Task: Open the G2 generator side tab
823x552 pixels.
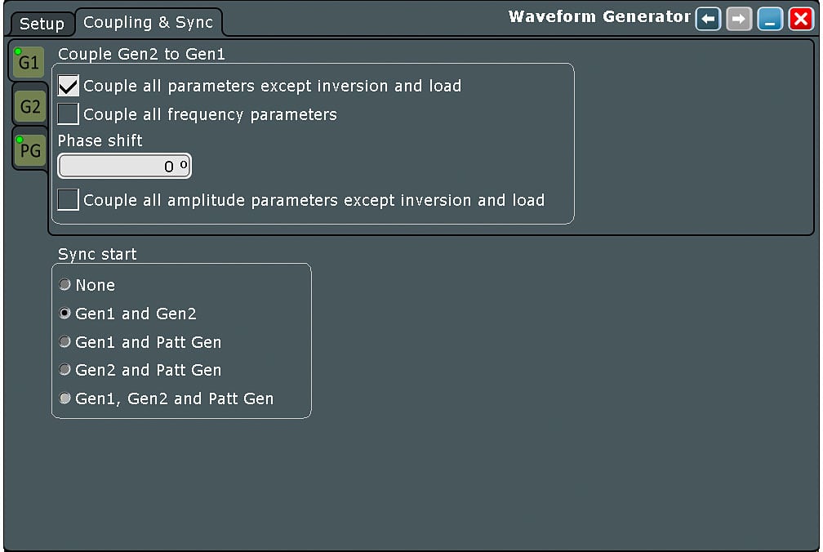Action: click(x=30, y=106)
